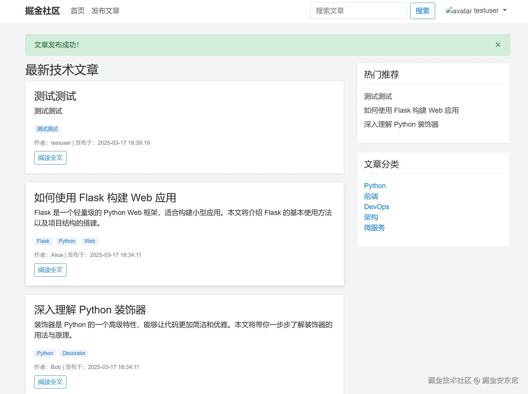Viewport: 528px width, 394px height.
Task: Select the Python tag on the Flask article
Action: 67,241
